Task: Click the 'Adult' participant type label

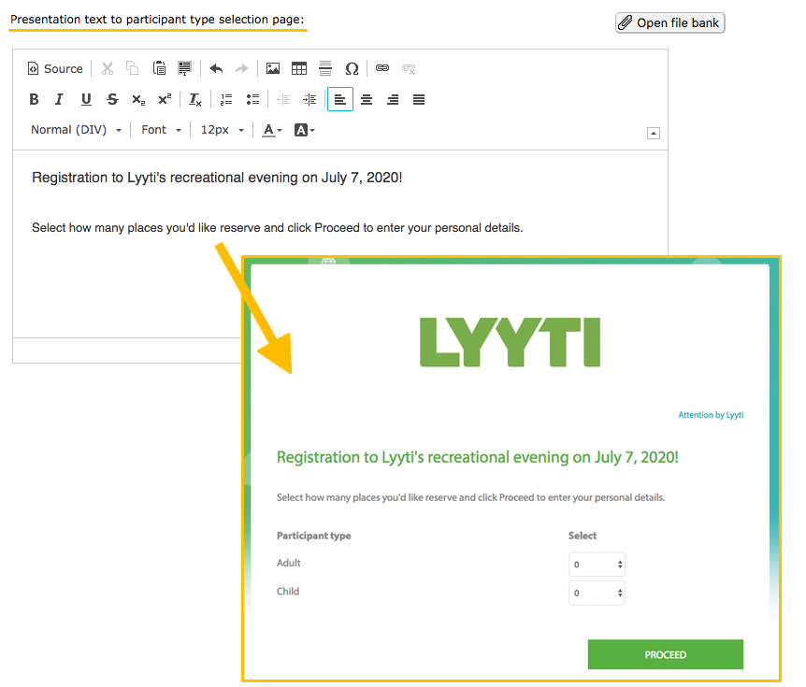Action: (x=288, y=563)
